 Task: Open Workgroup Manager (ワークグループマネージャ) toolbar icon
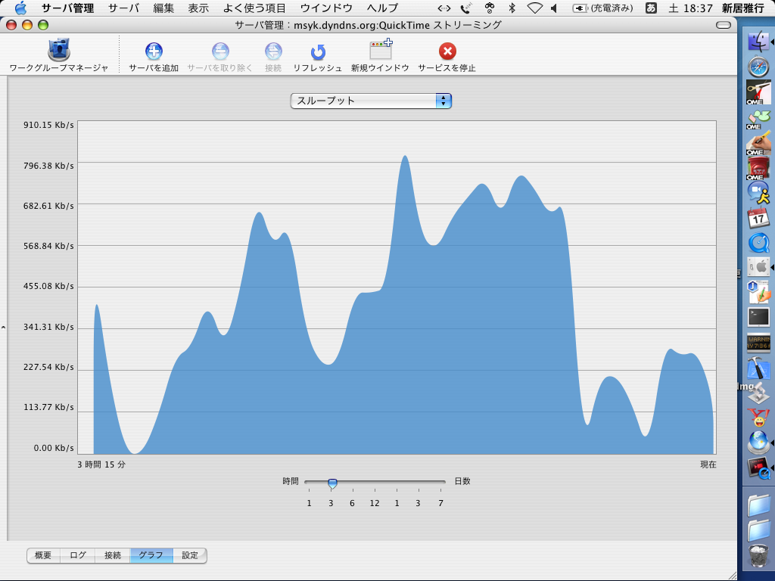(58, 51)
